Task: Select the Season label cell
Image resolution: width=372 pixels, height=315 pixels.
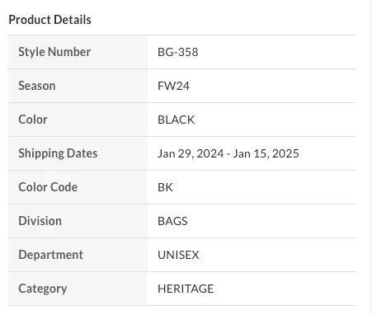Action: pos(78,86)
